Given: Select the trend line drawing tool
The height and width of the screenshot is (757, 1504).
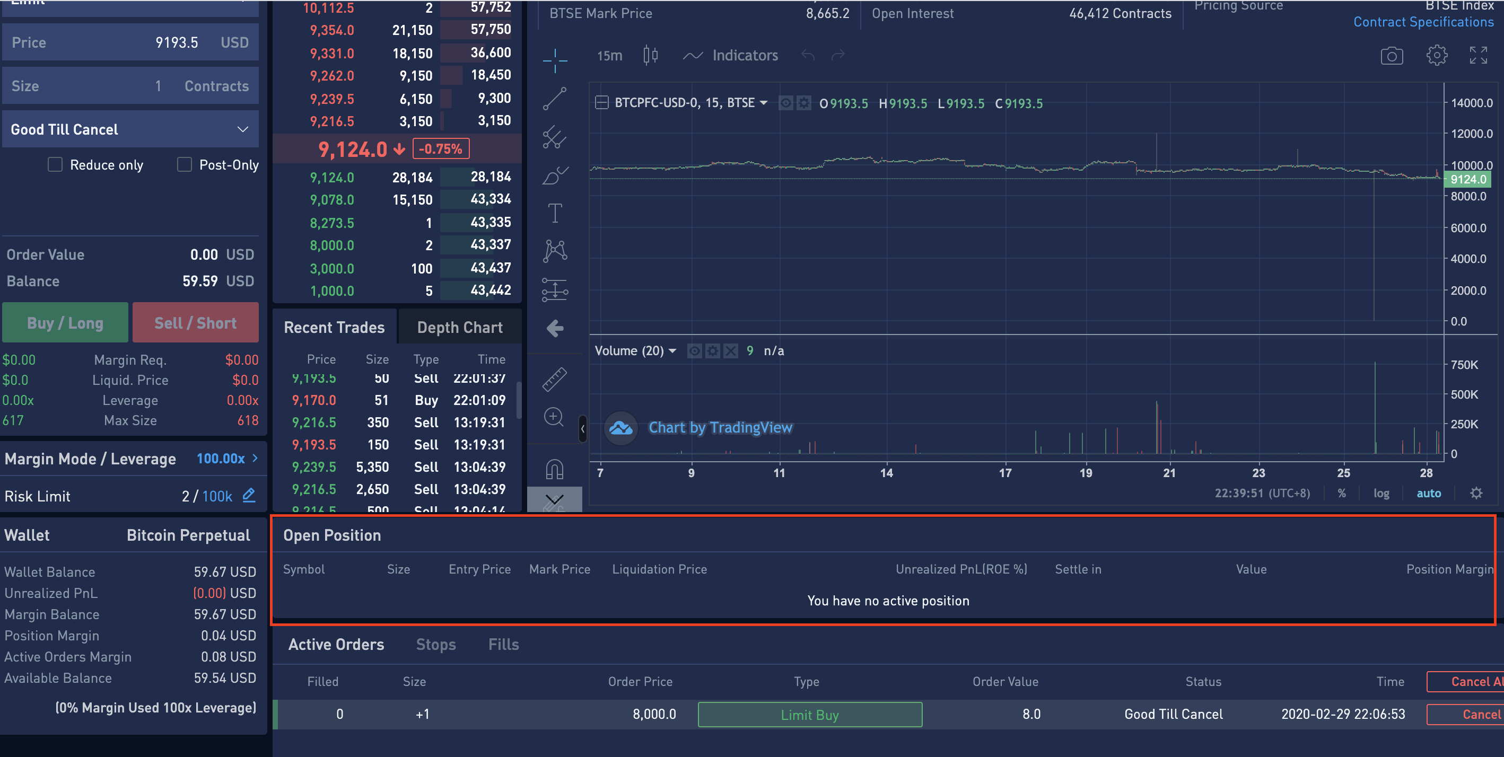Looking at the screenshot, I should [554, 99].
